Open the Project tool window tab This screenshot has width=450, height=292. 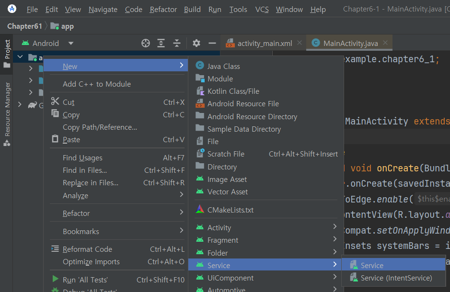(x=7, y=54)
